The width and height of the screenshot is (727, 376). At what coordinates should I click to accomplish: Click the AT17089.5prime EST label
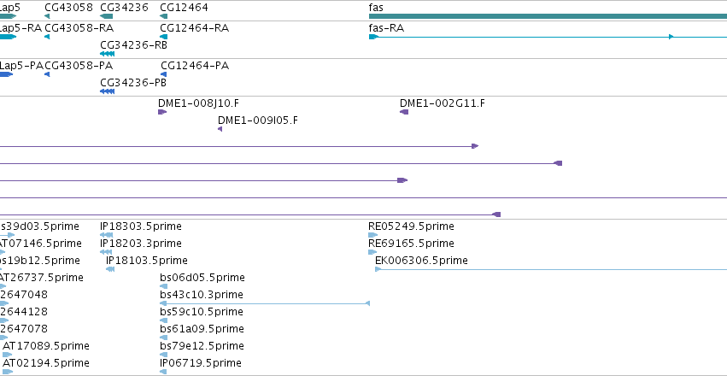click(x=46, y=345)
